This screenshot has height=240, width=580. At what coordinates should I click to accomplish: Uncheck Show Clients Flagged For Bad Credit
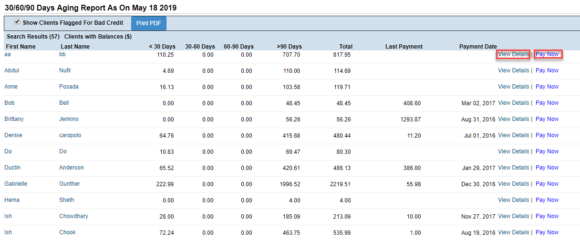pos(18,22)
